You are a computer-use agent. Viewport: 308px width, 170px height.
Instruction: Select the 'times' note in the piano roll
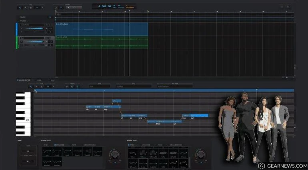click(164, 122)
